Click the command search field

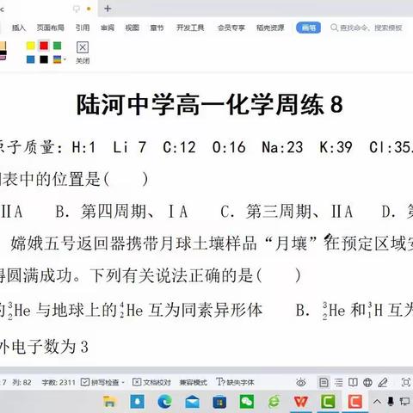pyautogui.click(x=367, y=28)
